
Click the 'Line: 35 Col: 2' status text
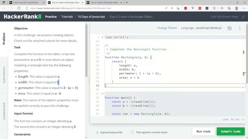tap(233, 120)
